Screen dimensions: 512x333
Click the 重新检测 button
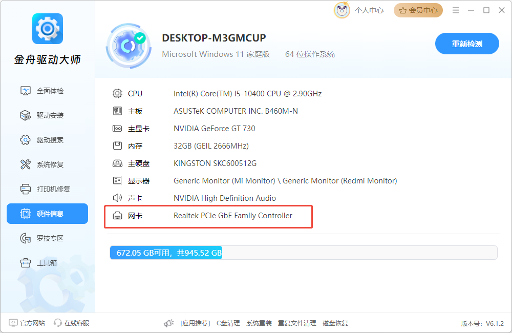(467, 44)
